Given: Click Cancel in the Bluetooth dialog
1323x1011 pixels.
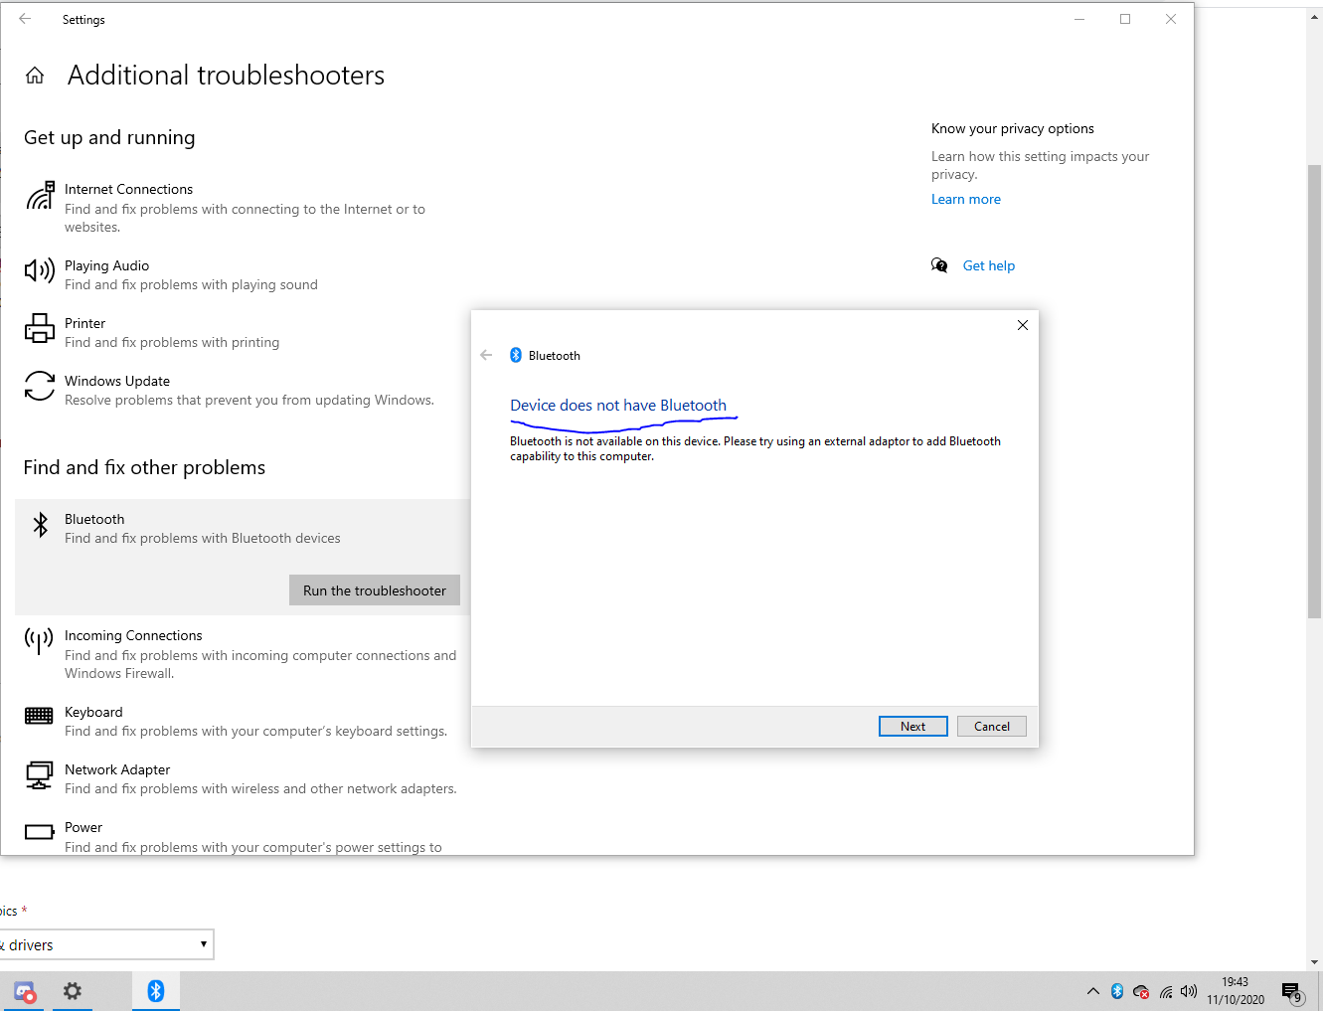Looking at the screenshot, I should pos(992,727).
